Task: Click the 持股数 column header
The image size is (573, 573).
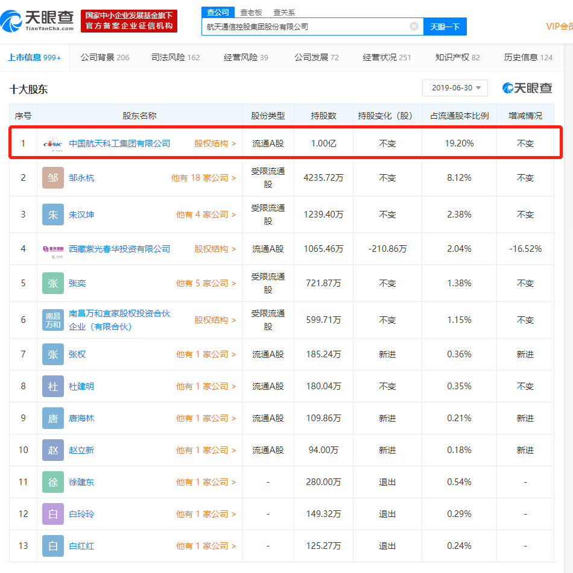Action: (x=323, y=116)
